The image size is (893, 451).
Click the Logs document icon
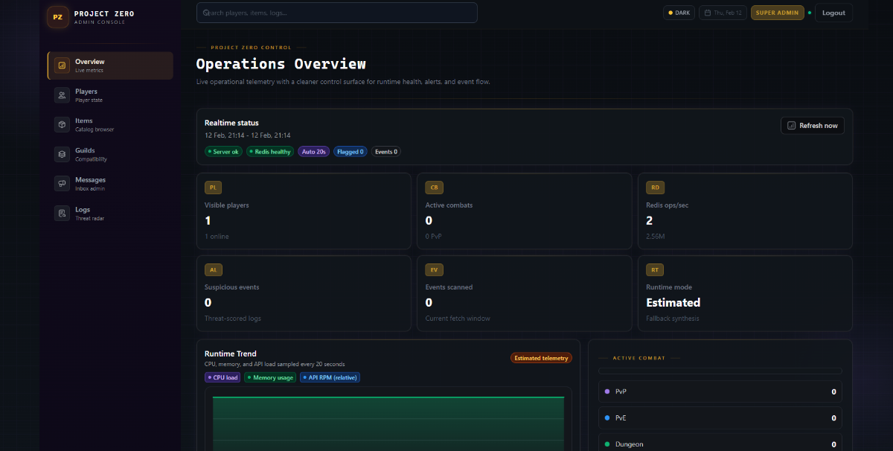(x=62, y=214)
